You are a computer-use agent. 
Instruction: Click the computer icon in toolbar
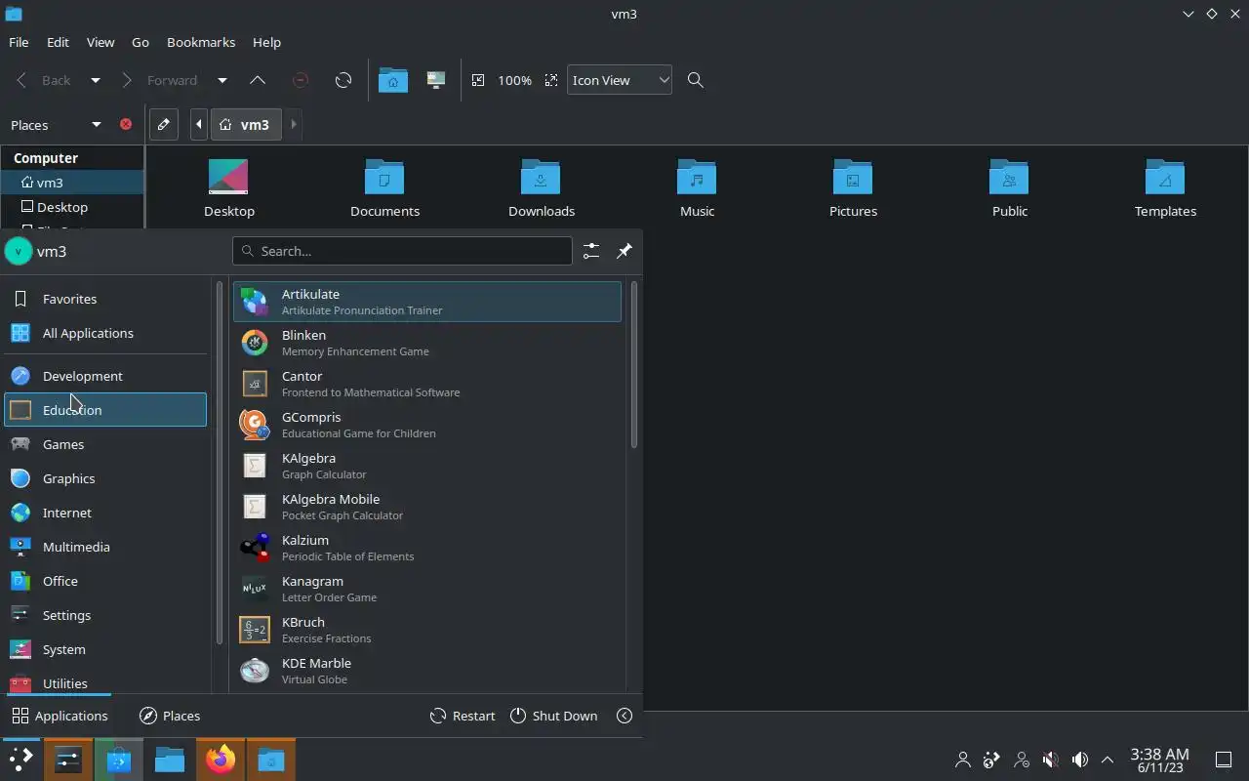coord(436,80)
